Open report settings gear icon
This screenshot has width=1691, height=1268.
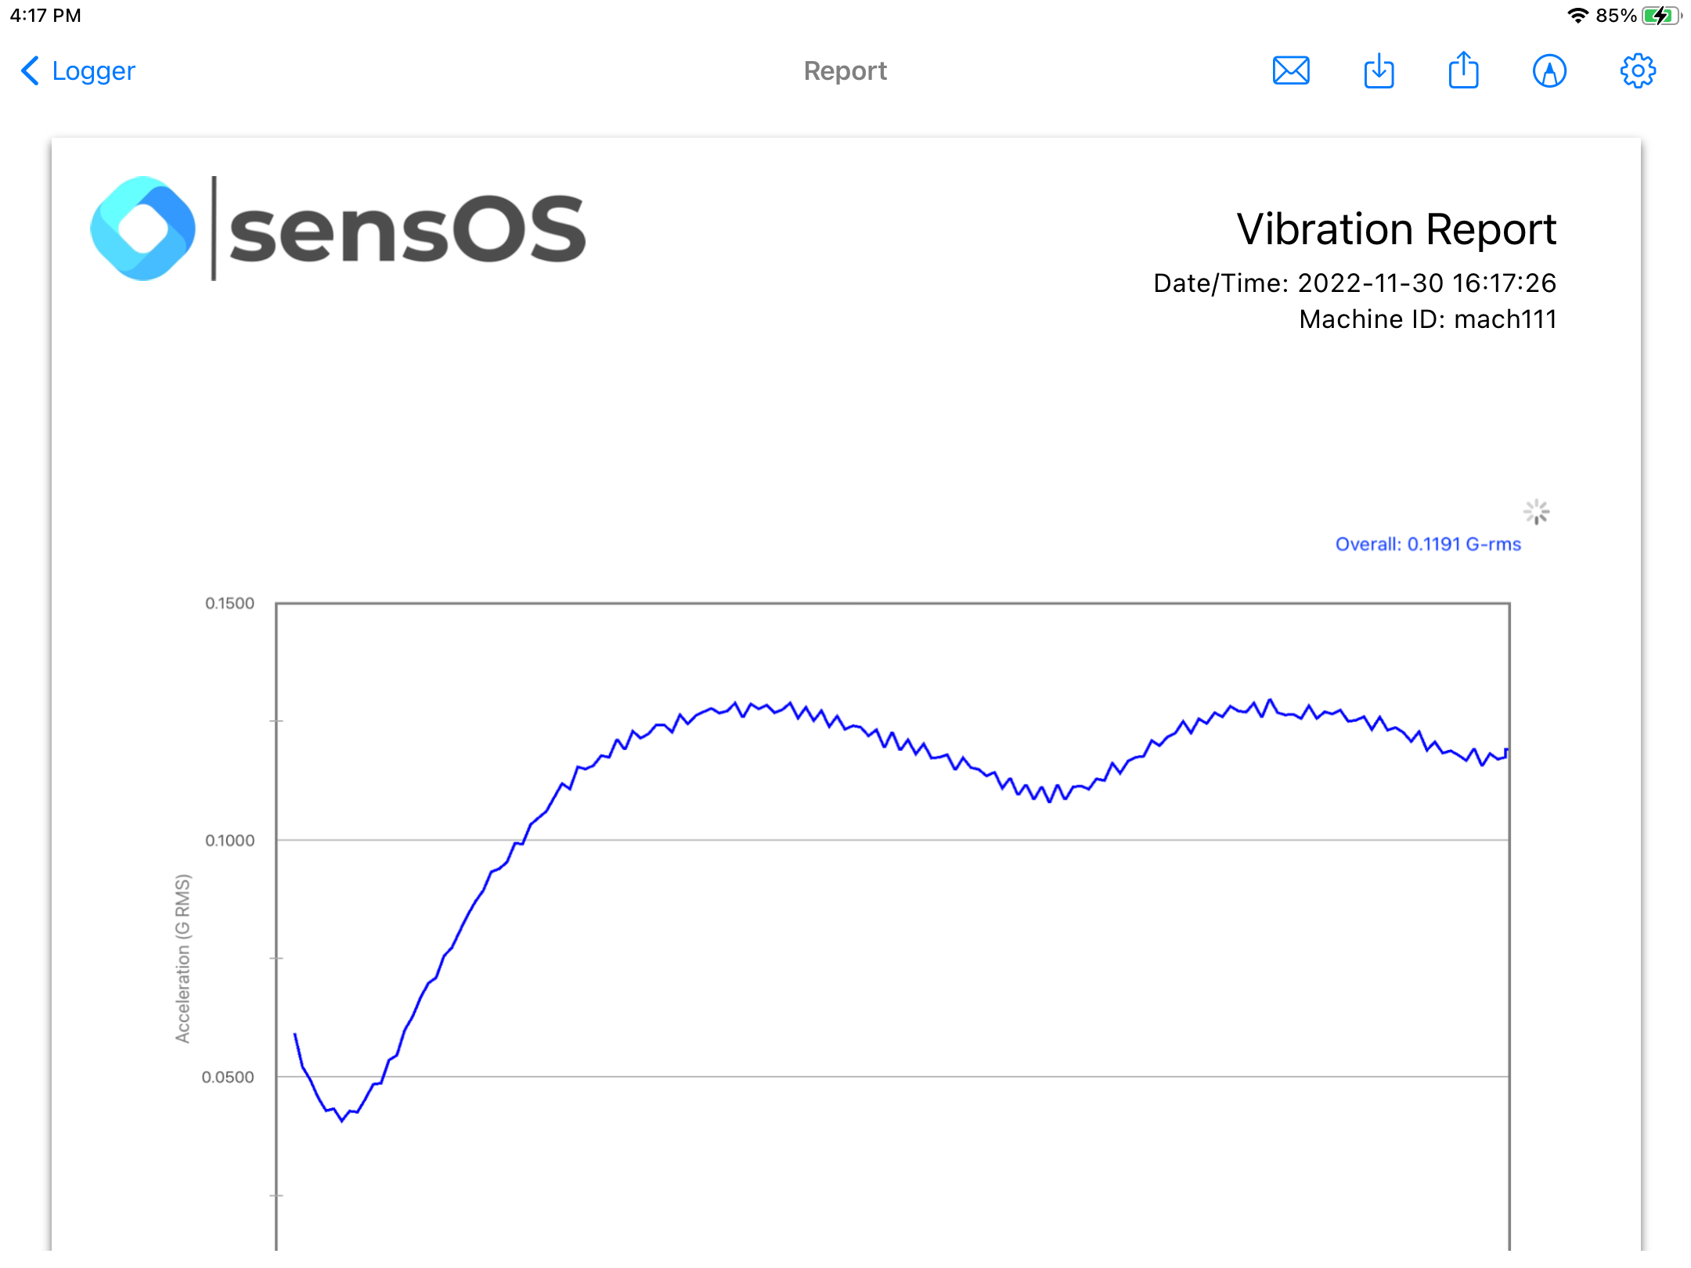click(x=1637, y=71)
